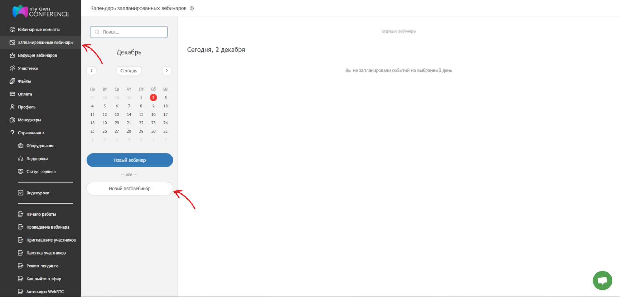Go to previous month in calendar
Screen dimensions: 620x297
tap(91, 71)
